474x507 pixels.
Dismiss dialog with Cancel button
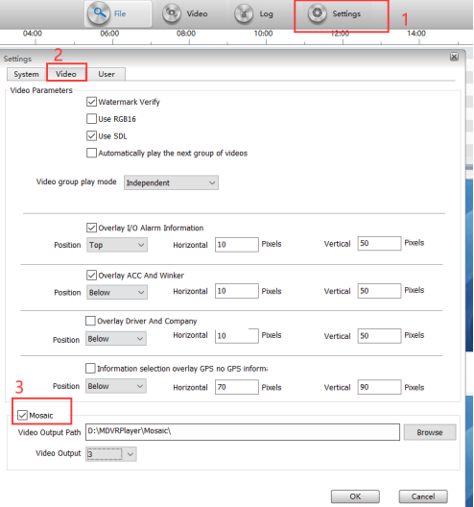423,496
